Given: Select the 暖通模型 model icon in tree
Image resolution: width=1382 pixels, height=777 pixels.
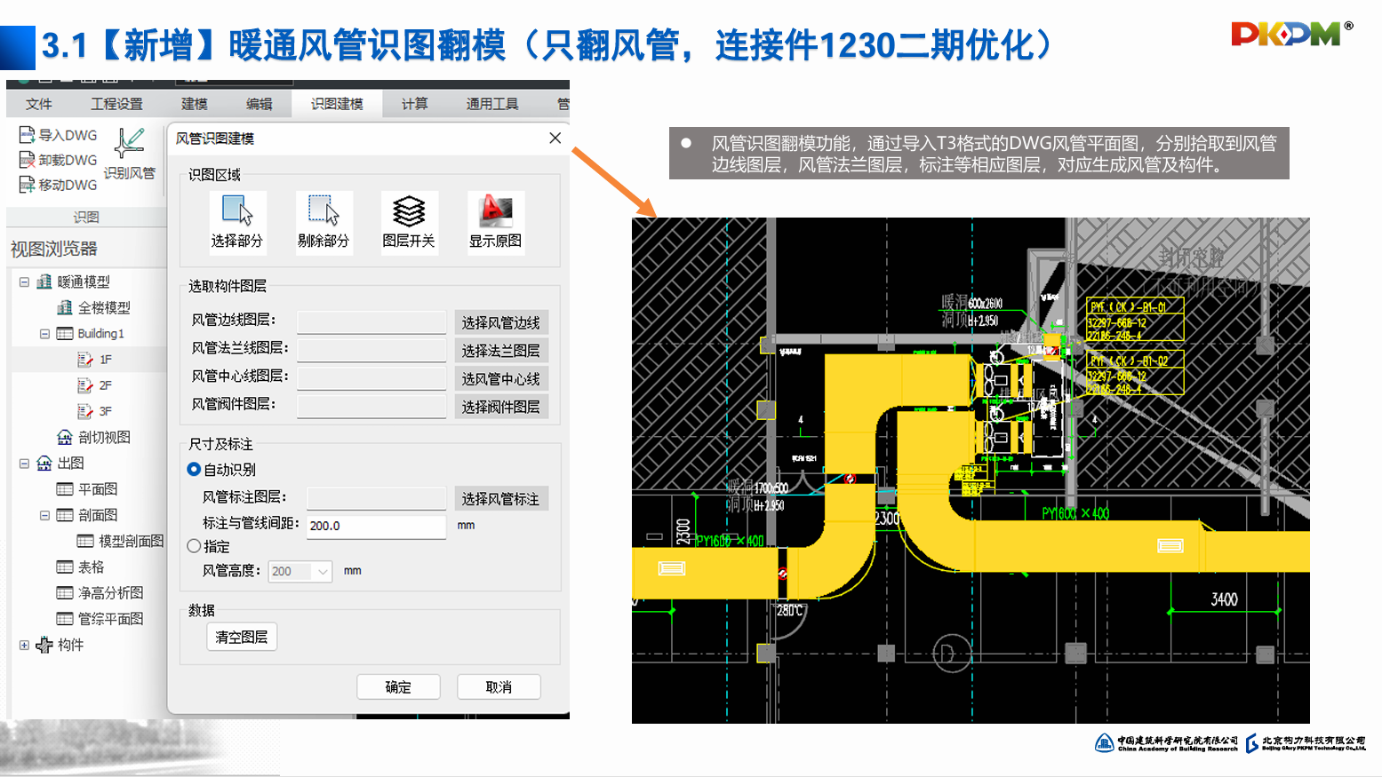Looking at the screenshot, I should pos(44,281).
